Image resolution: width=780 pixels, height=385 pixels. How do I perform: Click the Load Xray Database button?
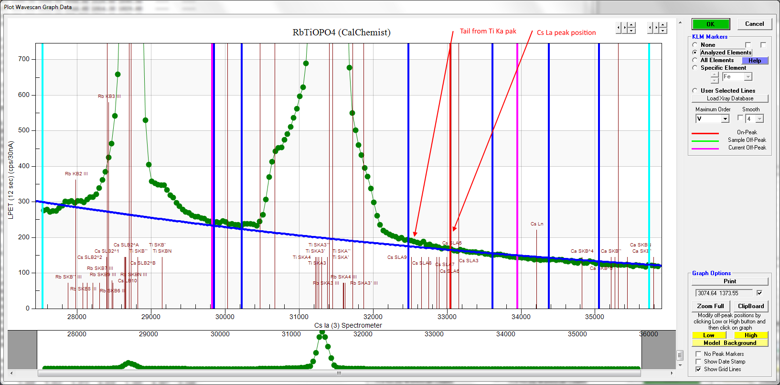[x=730, y=98]
